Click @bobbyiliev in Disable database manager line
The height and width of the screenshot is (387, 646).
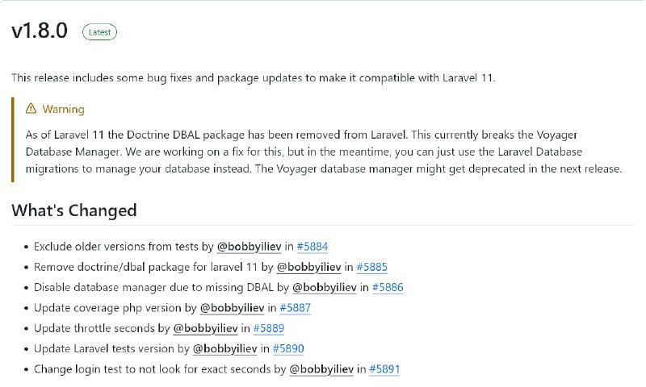pos(325,288)
